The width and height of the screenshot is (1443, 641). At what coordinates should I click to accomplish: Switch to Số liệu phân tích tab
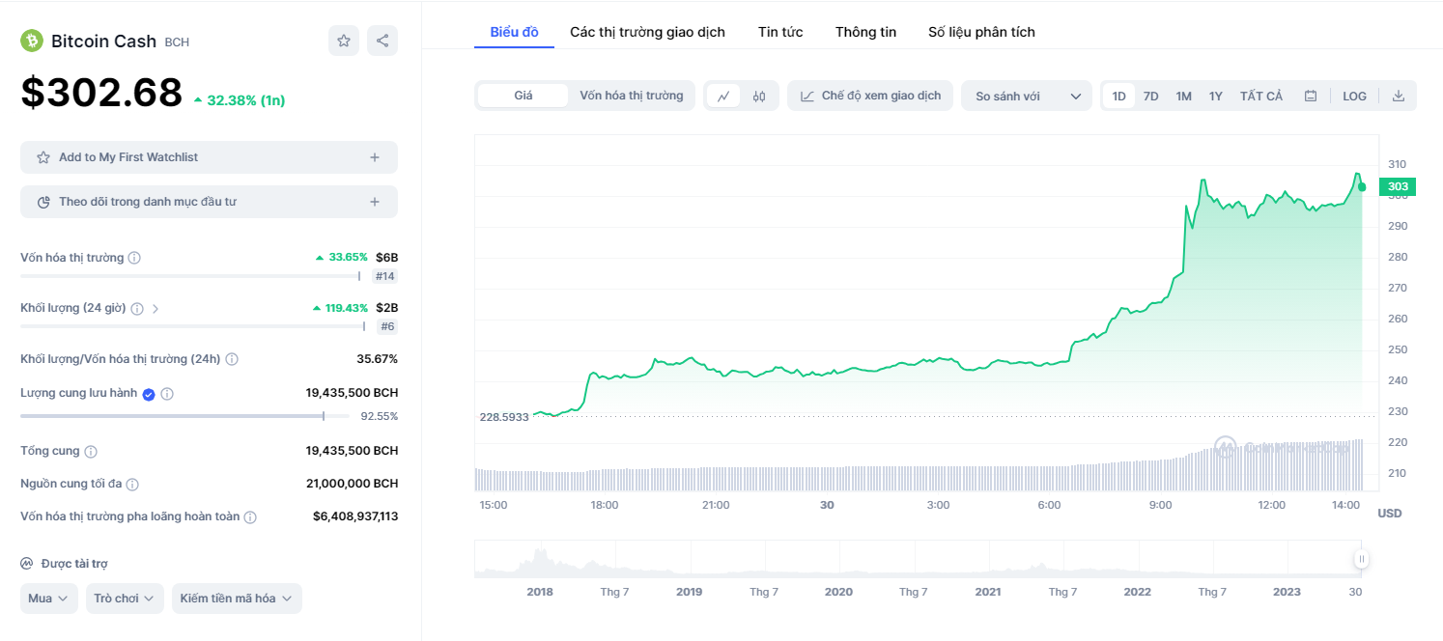click(x=981, y=32)
